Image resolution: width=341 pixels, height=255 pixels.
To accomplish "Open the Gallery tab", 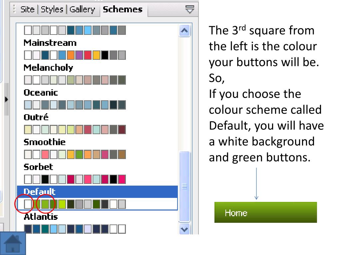I will (83, 10).
